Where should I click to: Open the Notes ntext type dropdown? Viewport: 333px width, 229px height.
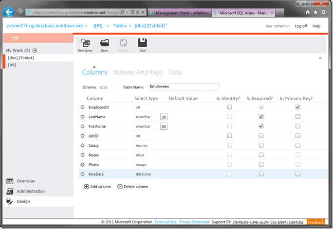[143, 155]
